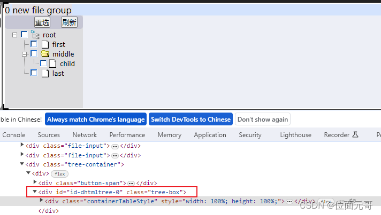Click the file icon beside child
The height and width of the screenshot is (215, 381).
tap(53, 63)
